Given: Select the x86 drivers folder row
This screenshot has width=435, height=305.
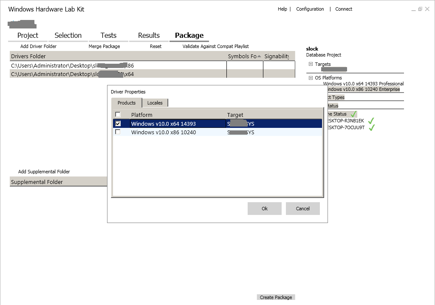Looking at the screenshot, I should 153,65.
